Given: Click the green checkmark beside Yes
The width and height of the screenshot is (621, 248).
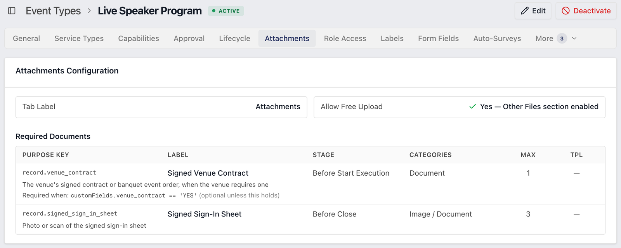Looking at the screenshot, I should tap(472, 107).
